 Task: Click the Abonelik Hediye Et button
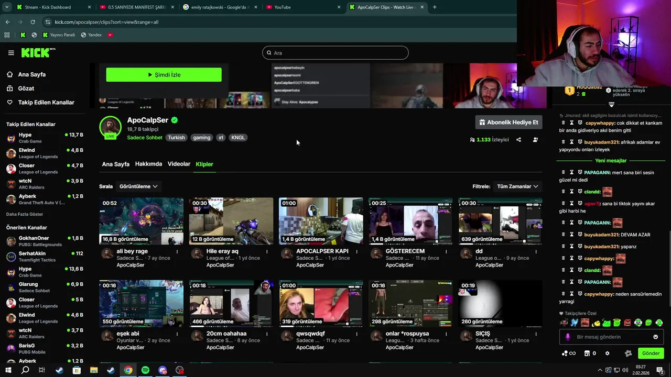pyautogui.click(x=509, y=123)
